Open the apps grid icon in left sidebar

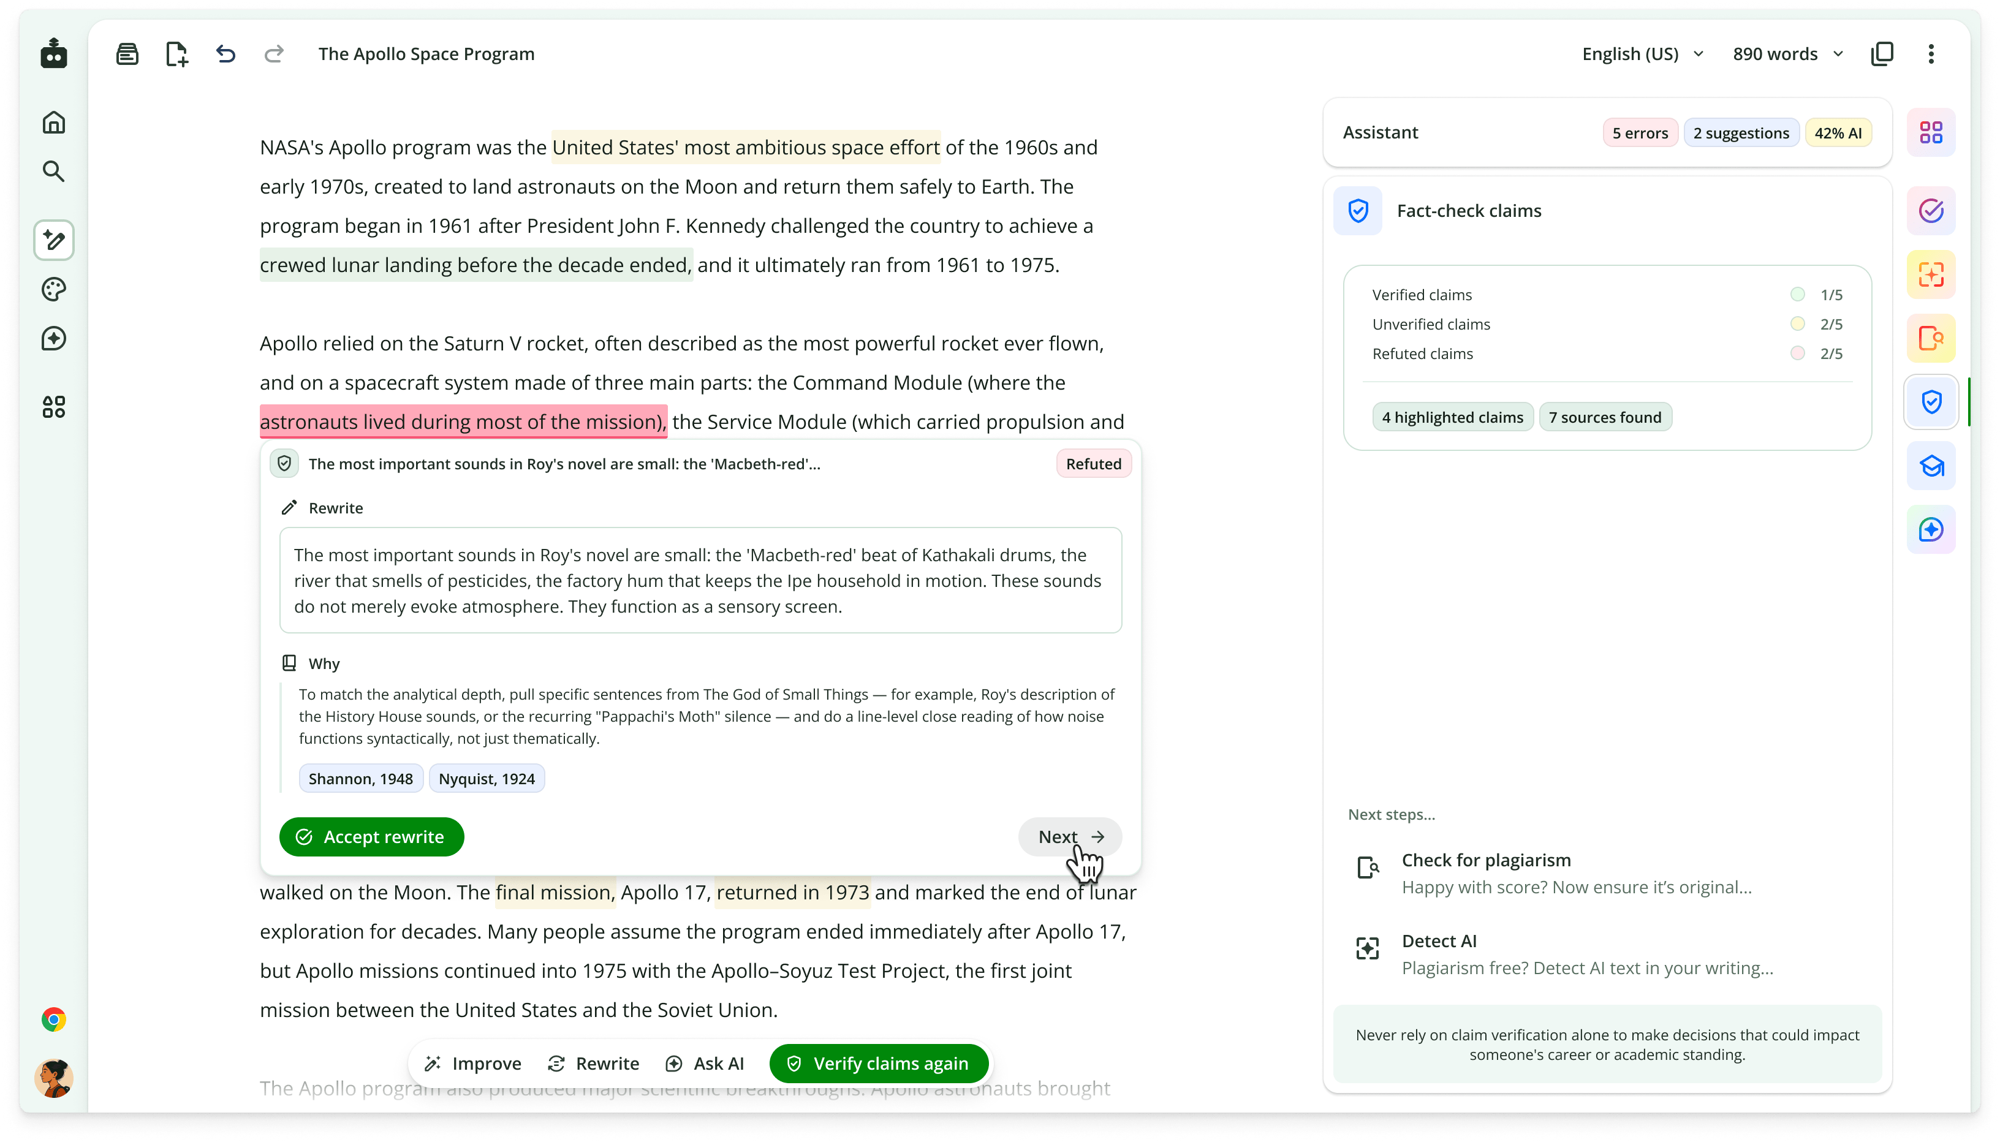[x=53, y=407]
